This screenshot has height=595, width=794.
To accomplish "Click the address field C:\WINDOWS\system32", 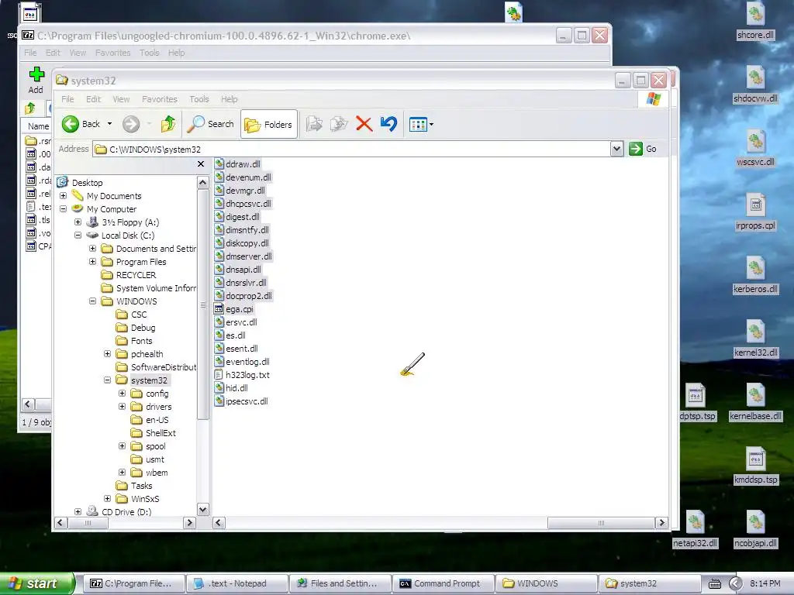I will point(353,150).
